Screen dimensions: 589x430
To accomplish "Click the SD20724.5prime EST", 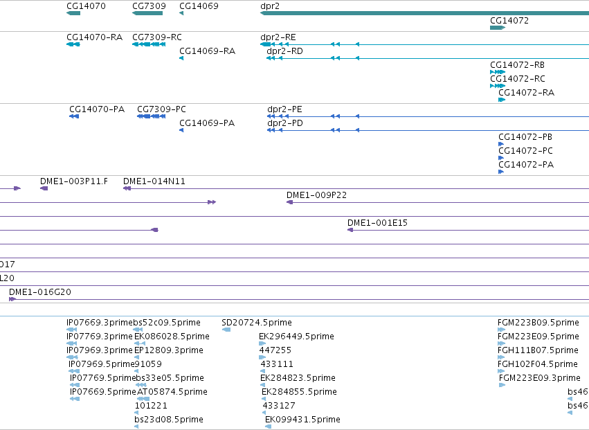I will tap(226, 330).
